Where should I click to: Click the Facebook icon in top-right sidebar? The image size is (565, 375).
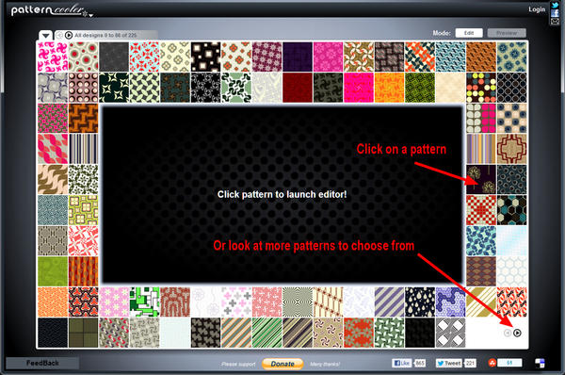pyautogui.click(x=555, y=13)
